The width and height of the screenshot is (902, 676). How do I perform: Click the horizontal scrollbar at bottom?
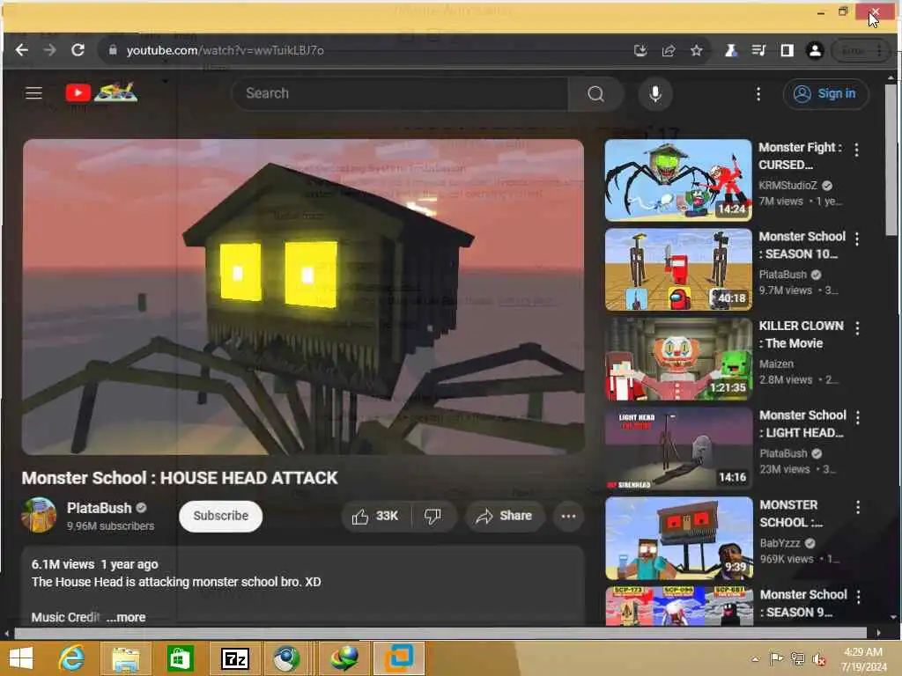pos(440,634)
